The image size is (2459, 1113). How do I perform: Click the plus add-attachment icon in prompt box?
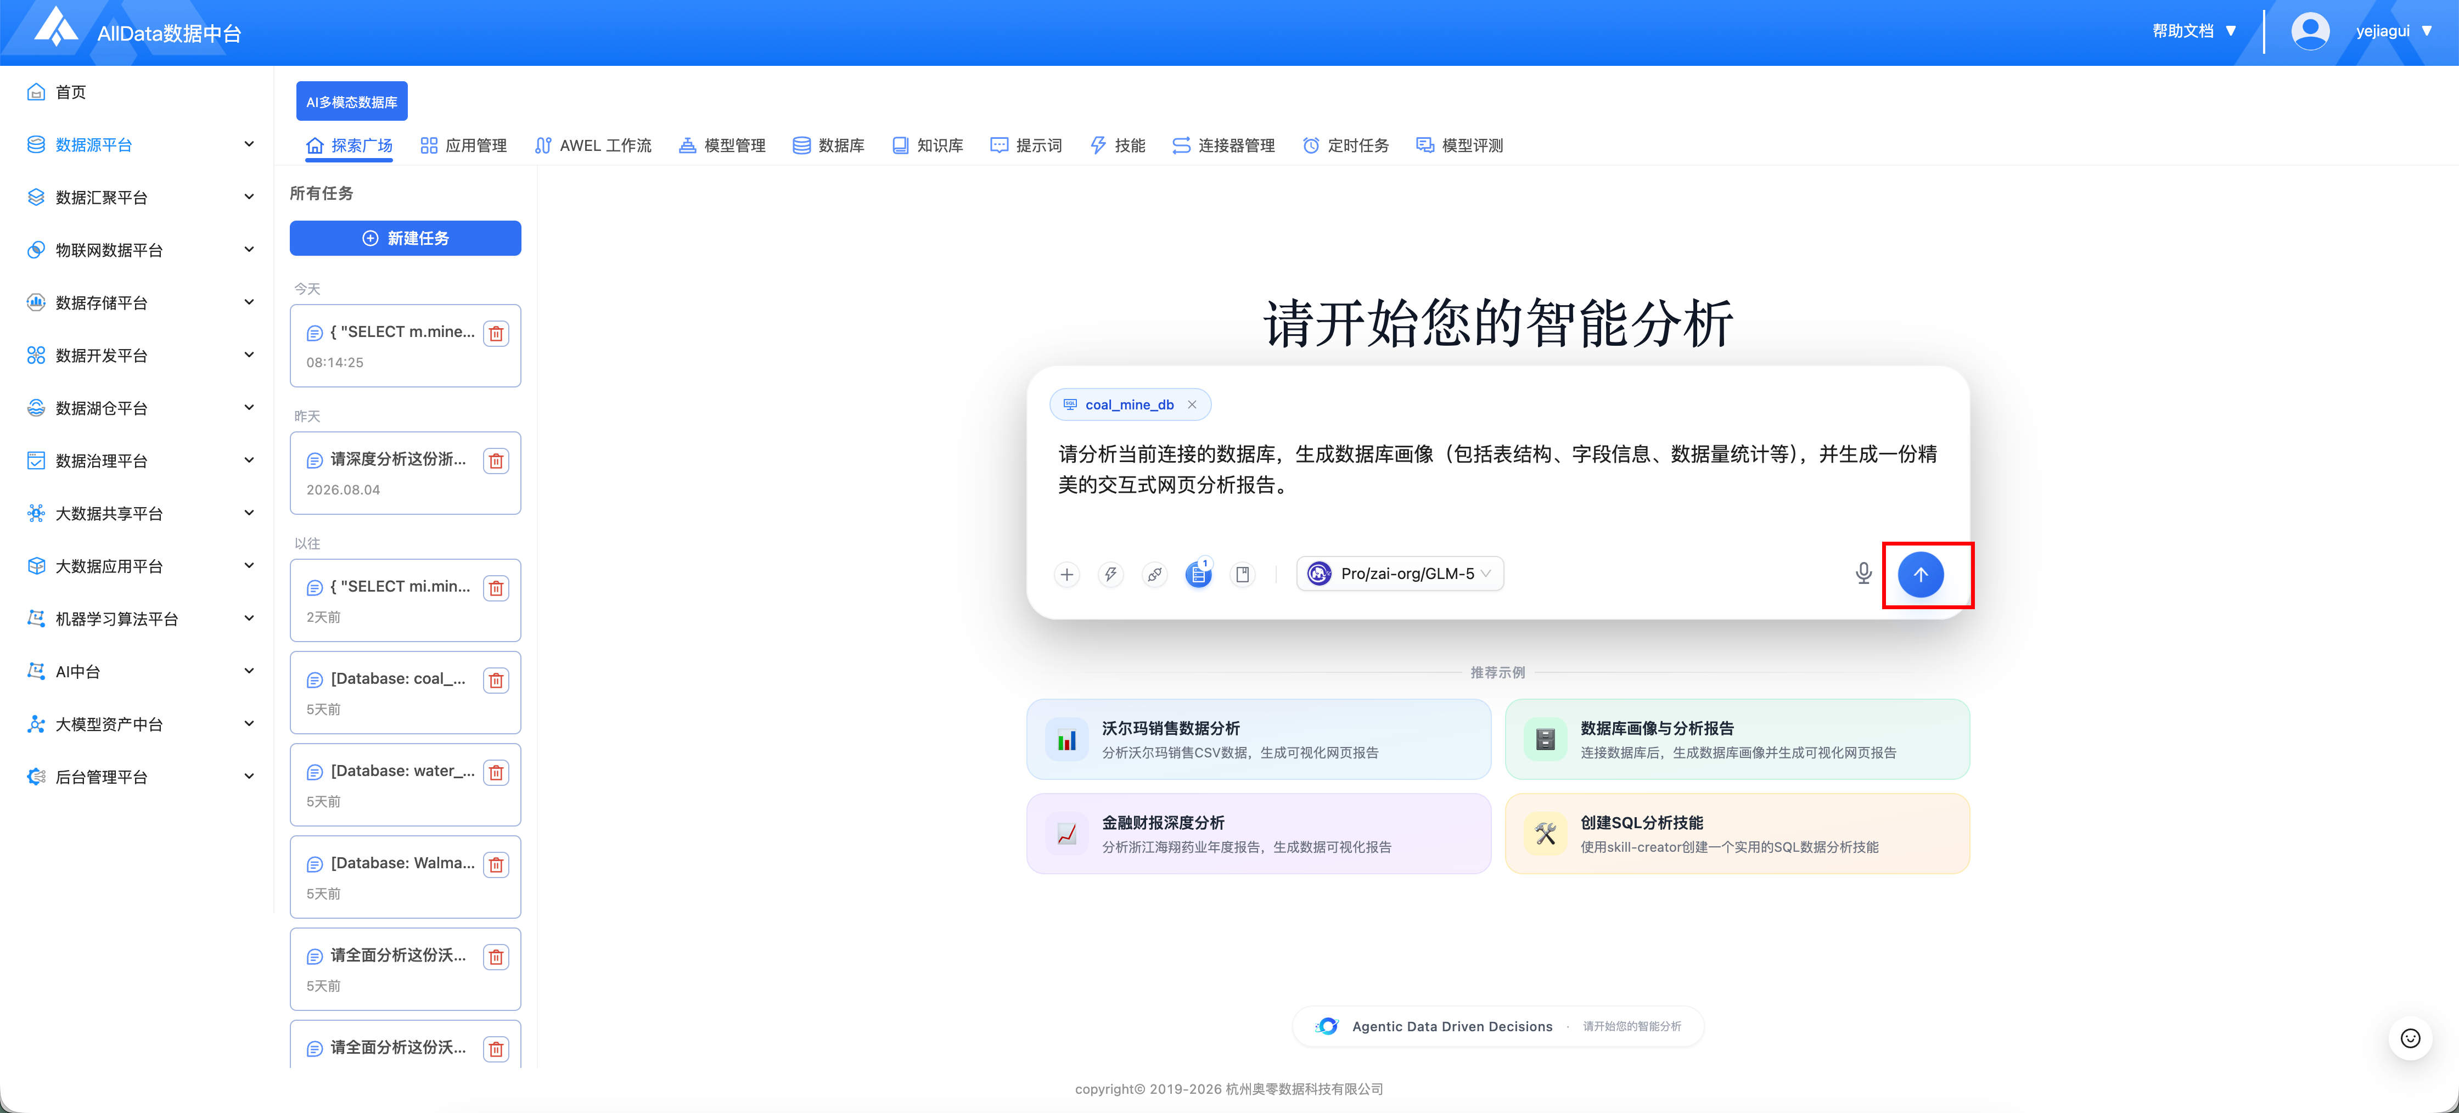coord(1067,575)
